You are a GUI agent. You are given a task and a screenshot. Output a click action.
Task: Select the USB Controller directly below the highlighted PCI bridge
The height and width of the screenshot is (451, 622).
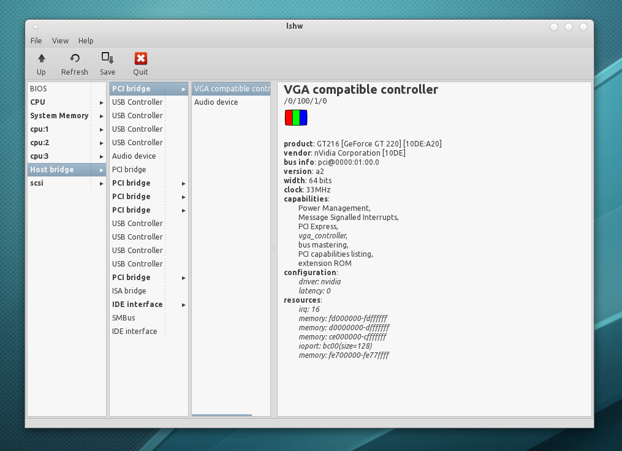(149, 102)
